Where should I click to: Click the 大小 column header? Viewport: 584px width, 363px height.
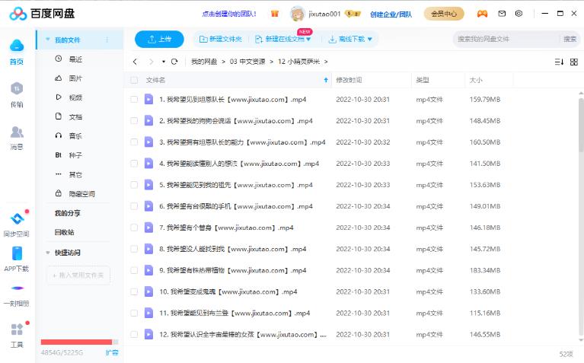[476, 80]
